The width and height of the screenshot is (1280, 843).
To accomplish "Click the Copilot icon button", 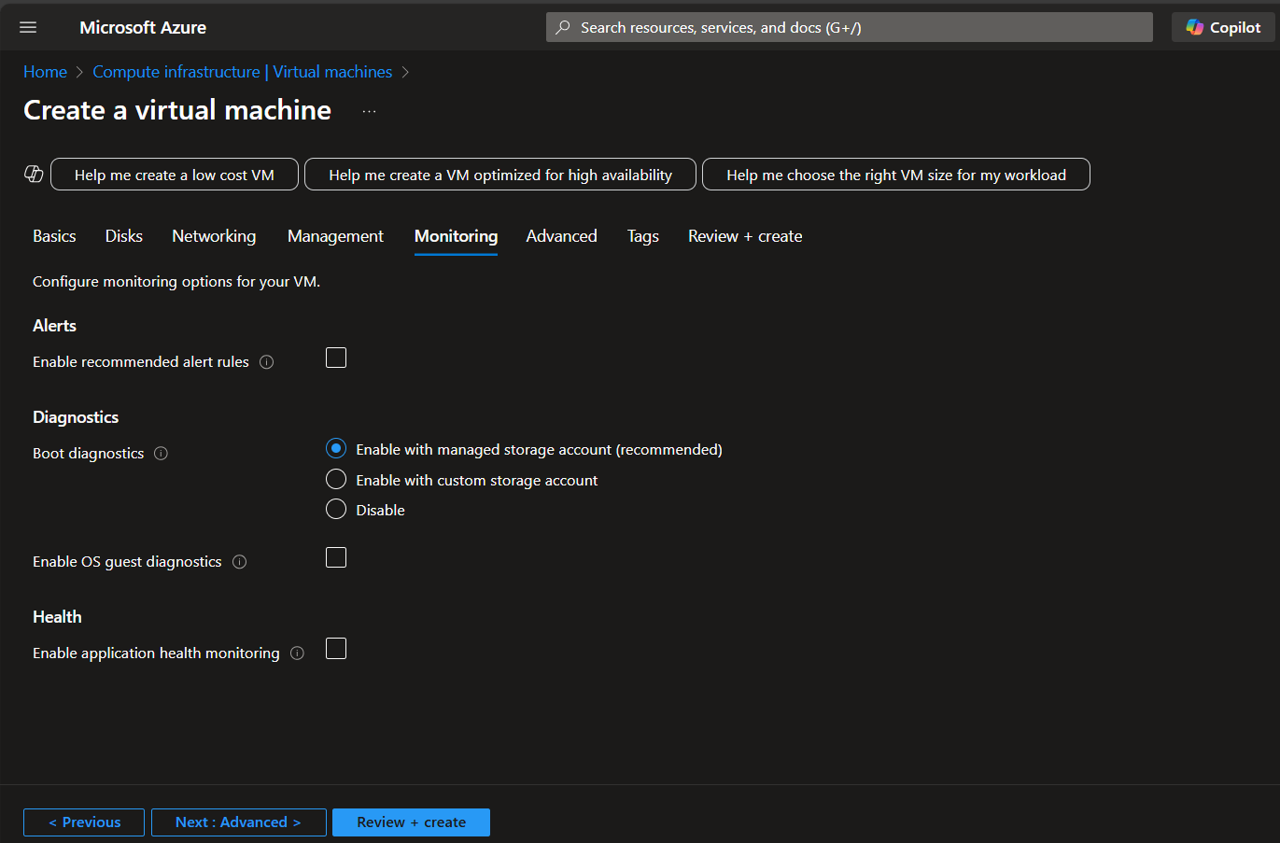I will 1224,27.
